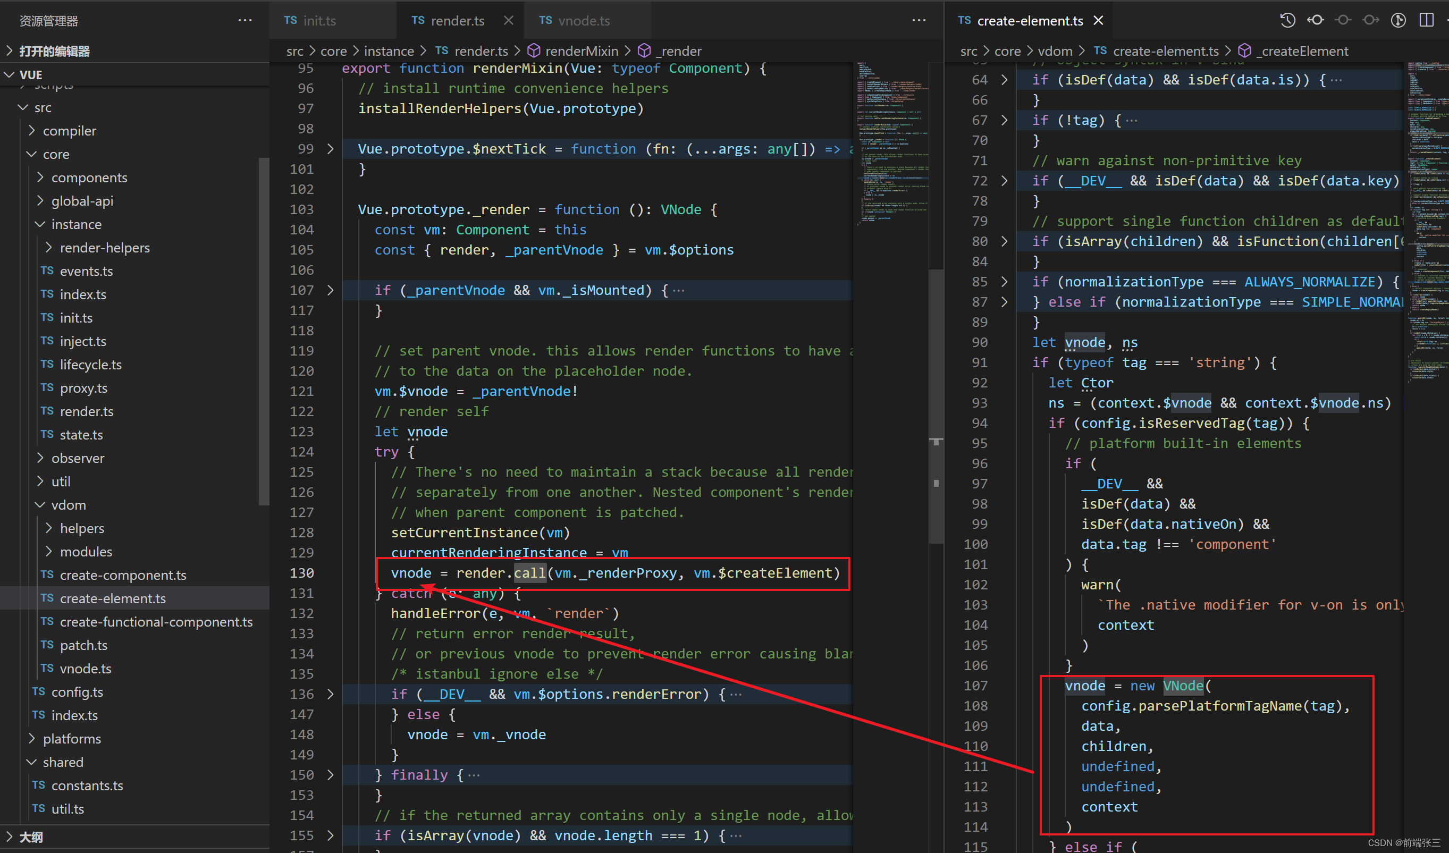Image resolution: width=1449 pixels, height=853 pixels.
Task: Switch to init.ts tab
Action: click(332, 20)
